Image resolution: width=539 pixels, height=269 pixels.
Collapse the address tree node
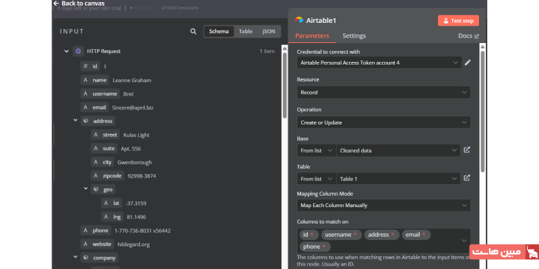coord(75,121)
